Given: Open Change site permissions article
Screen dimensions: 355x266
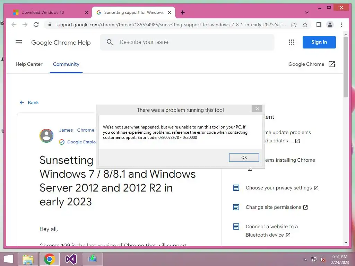Looking at the screenshot, I should click(277, 207).
